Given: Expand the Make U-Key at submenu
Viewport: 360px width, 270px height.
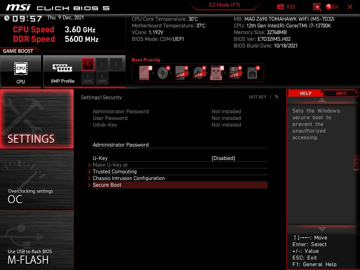Looking at the screenshot, I should point(180,165).
